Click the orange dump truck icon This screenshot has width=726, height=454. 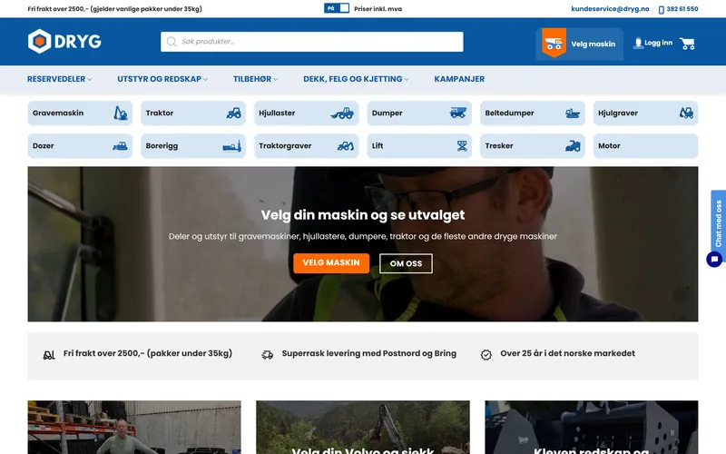[554, 43]
